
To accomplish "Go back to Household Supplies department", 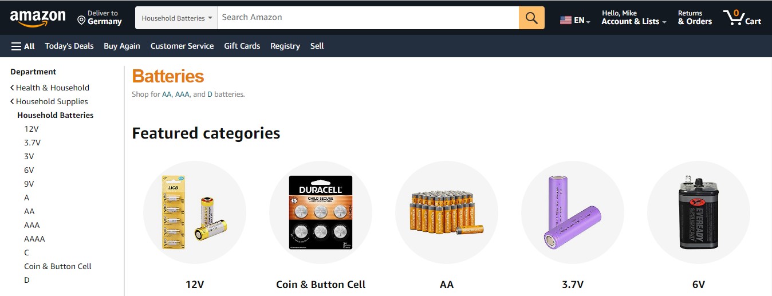I will (49, 101).
